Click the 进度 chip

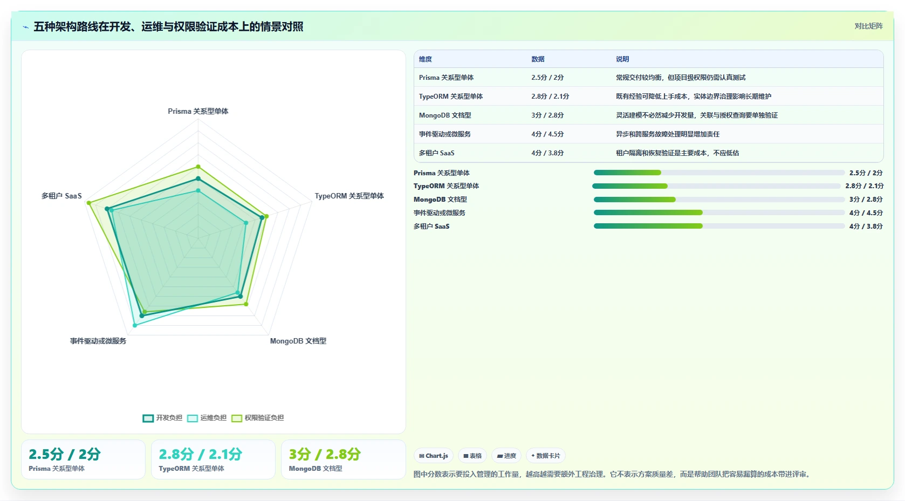506,456
